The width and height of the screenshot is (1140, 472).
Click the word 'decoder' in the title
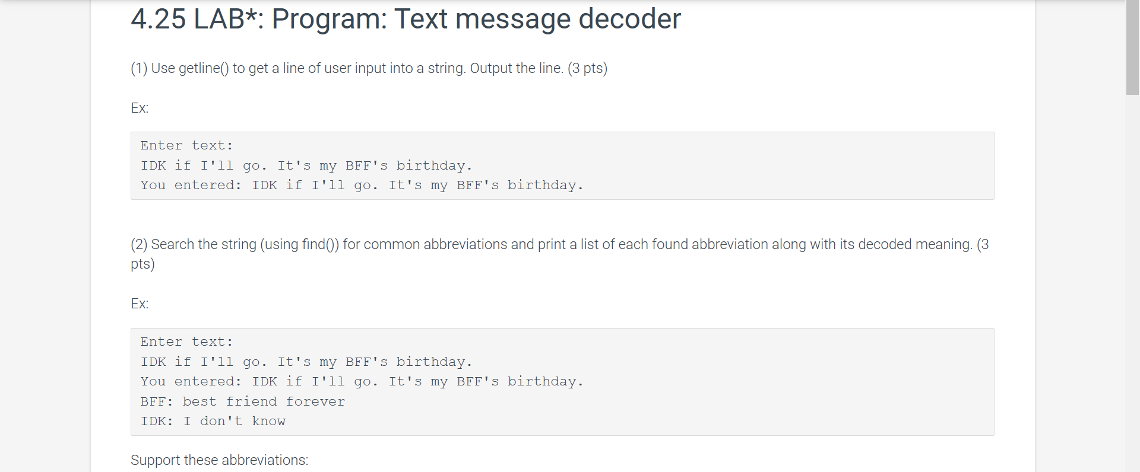tap(629, 19)
